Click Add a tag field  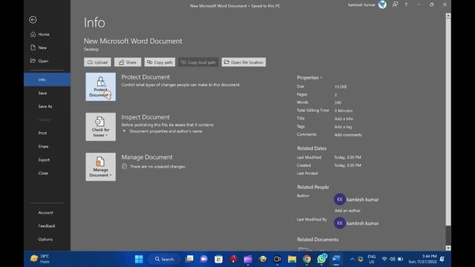coord(343,127)
